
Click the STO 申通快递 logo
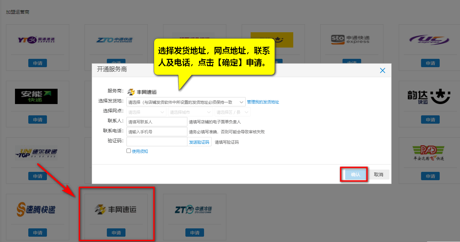point(350,40)
